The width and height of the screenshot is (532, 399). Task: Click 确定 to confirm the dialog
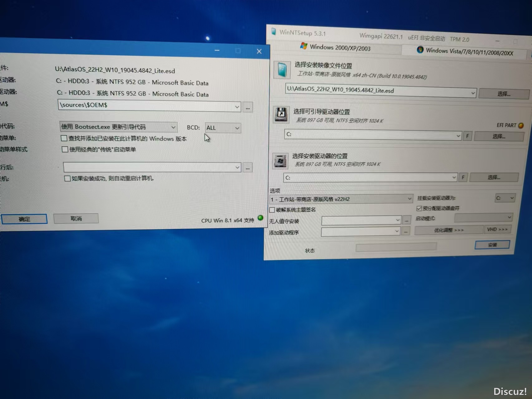click(x=24, y=219)
